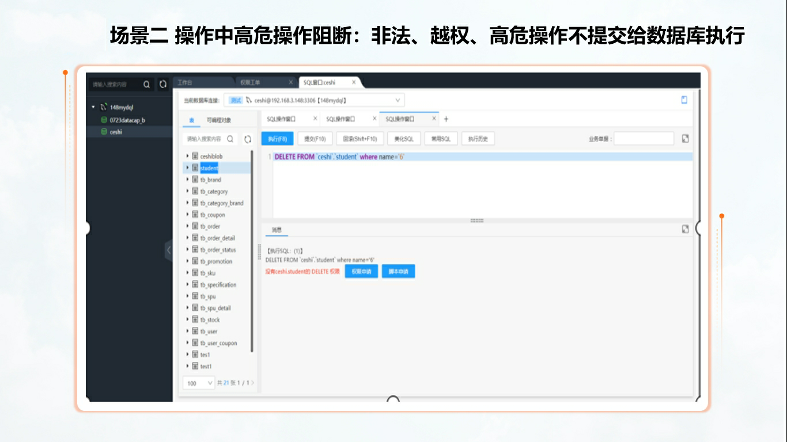The width and height of the screenshot is (787, 442).
Task: Click the table icon next to tb_stock
Action: (195, 319)
